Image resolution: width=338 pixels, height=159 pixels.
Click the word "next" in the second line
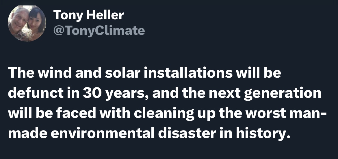[x=224, y=93]
